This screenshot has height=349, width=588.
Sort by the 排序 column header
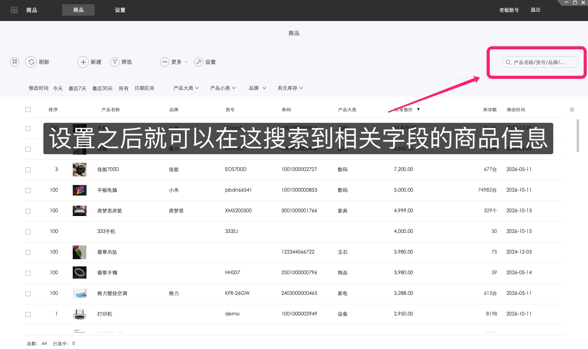click(x=53, y=110)
